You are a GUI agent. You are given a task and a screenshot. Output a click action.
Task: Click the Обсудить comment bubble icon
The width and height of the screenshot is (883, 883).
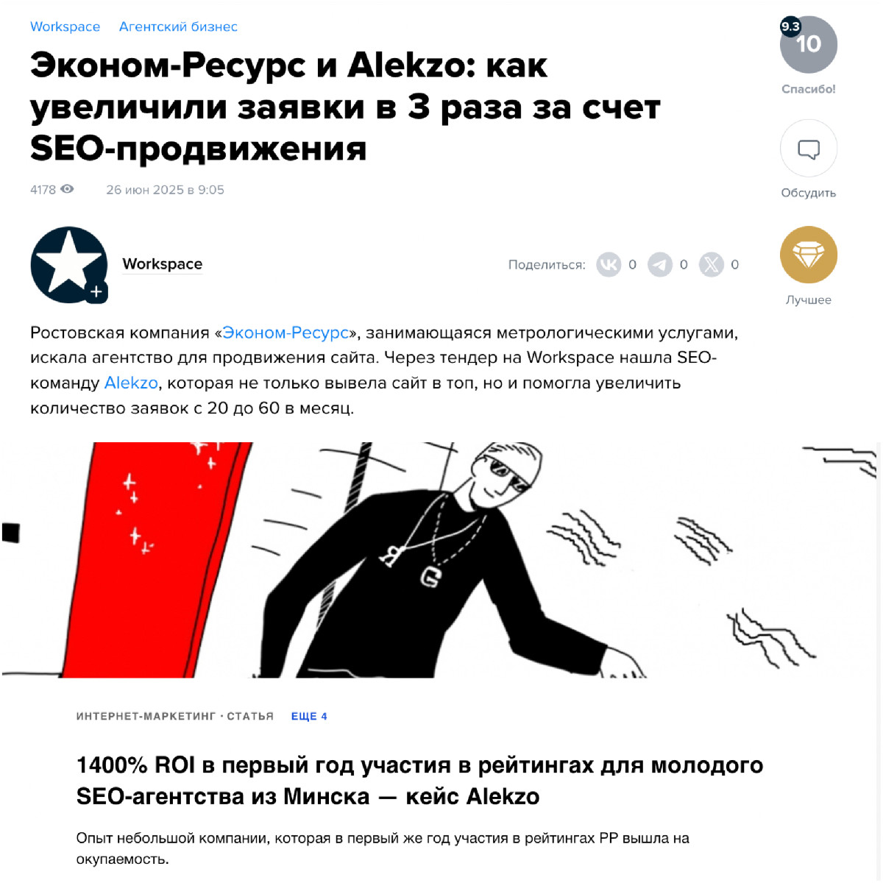[x=809, y=149]
